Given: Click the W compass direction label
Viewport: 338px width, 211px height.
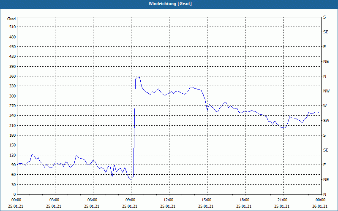Looking at the screenshot, I should pyautogui.click(x=325, y=106).
